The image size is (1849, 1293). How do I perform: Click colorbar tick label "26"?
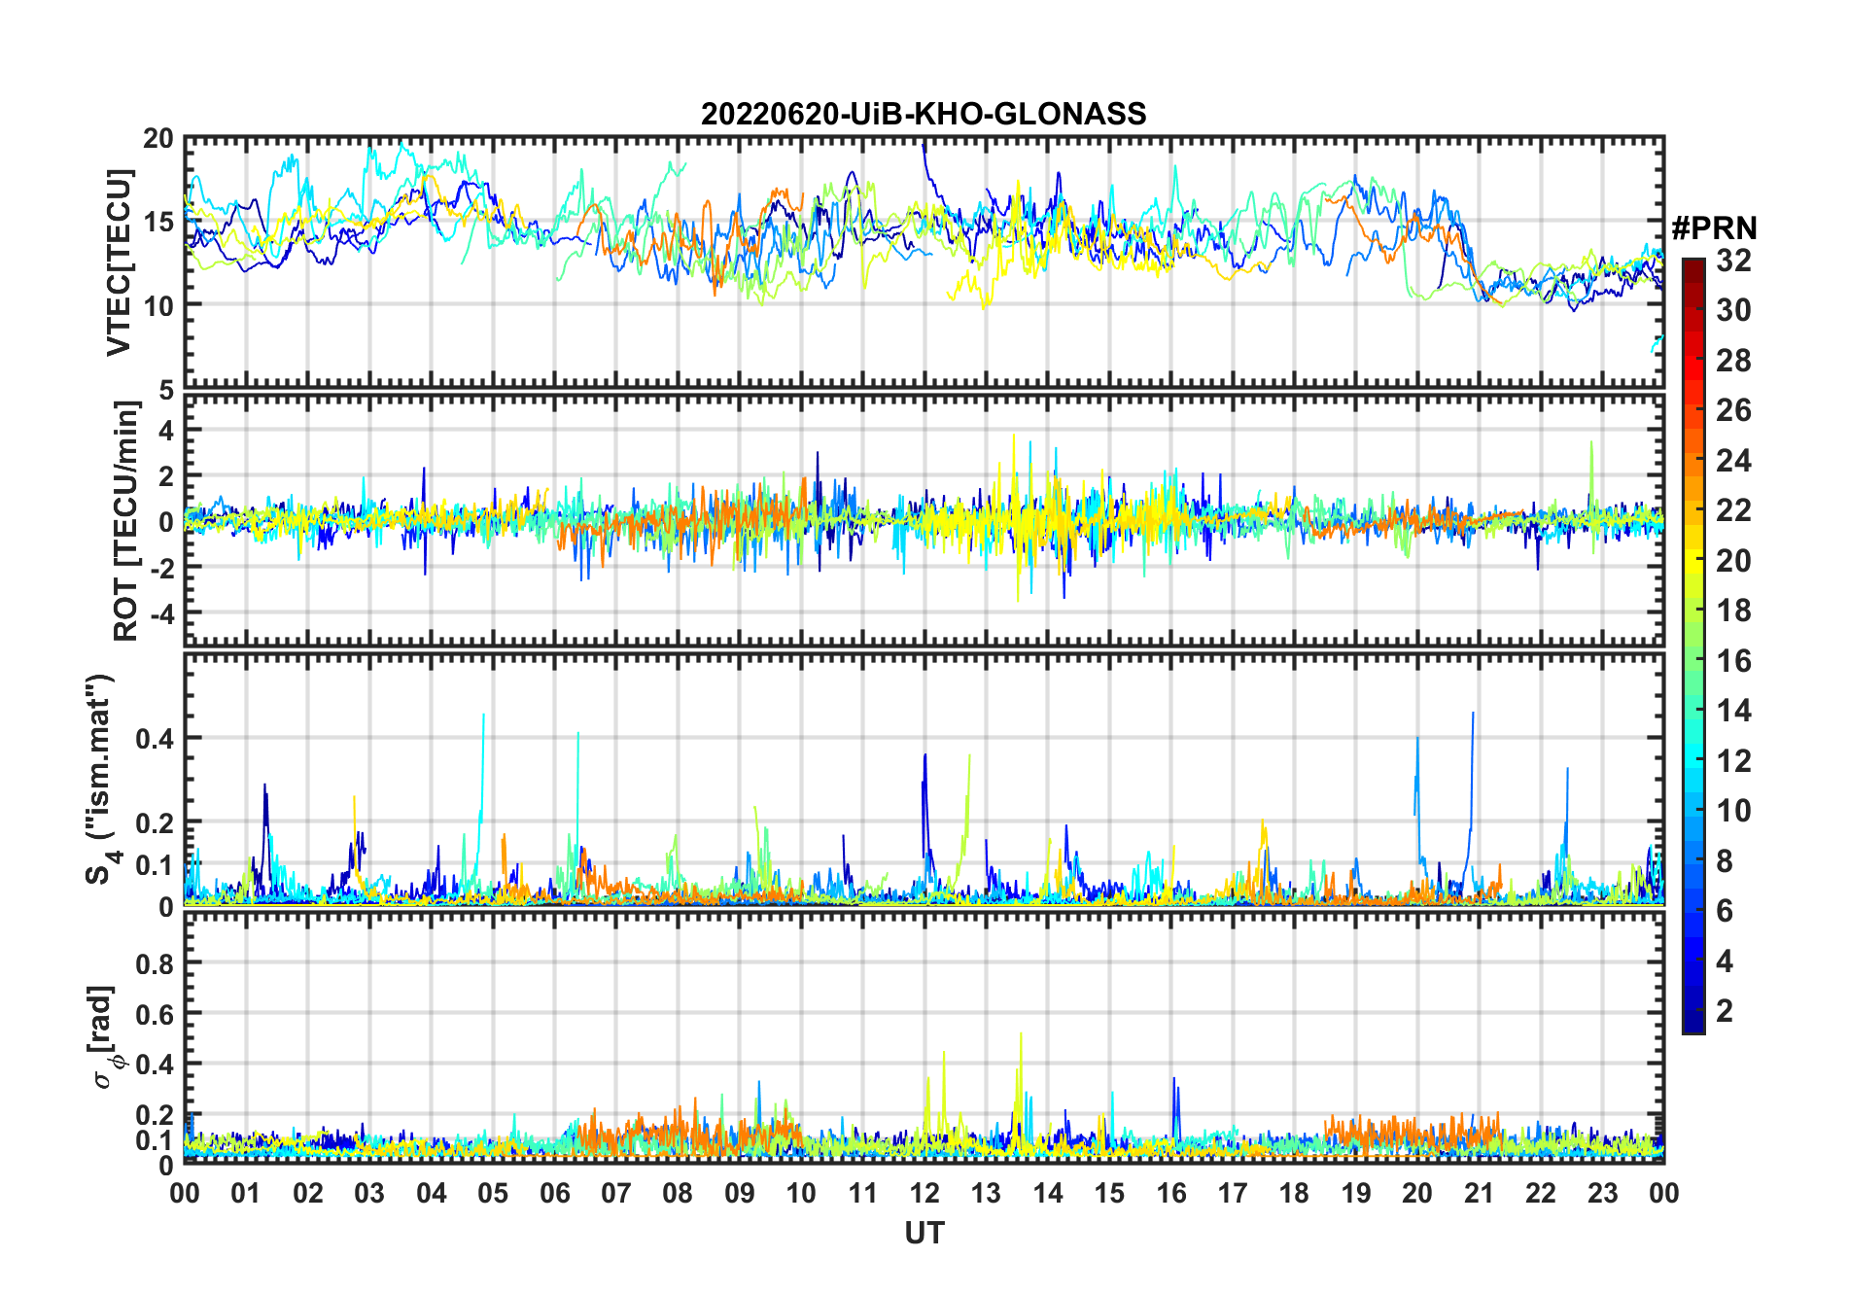(1733, 410)
